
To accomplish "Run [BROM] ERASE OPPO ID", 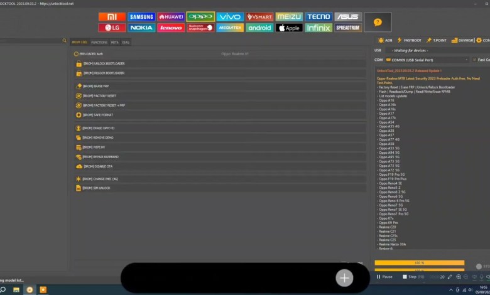I will [220, 128].
